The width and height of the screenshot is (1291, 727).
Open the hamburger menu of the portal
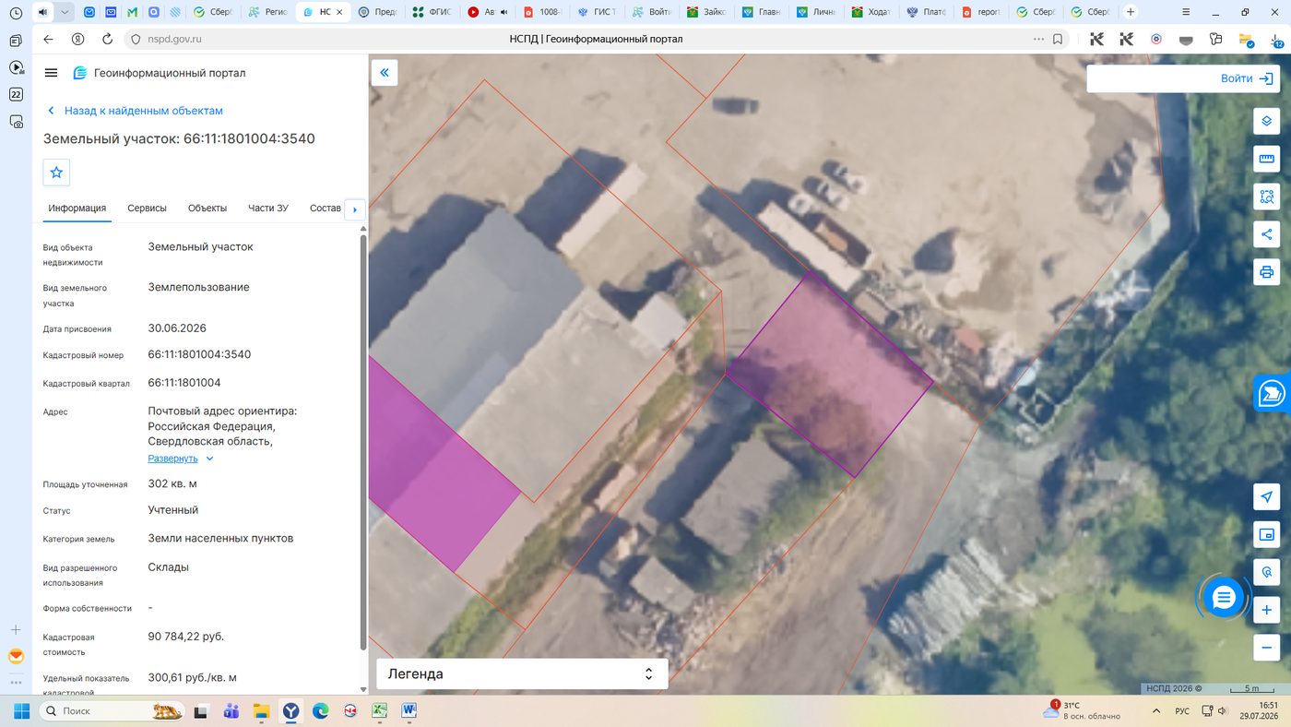click(51, 73)
